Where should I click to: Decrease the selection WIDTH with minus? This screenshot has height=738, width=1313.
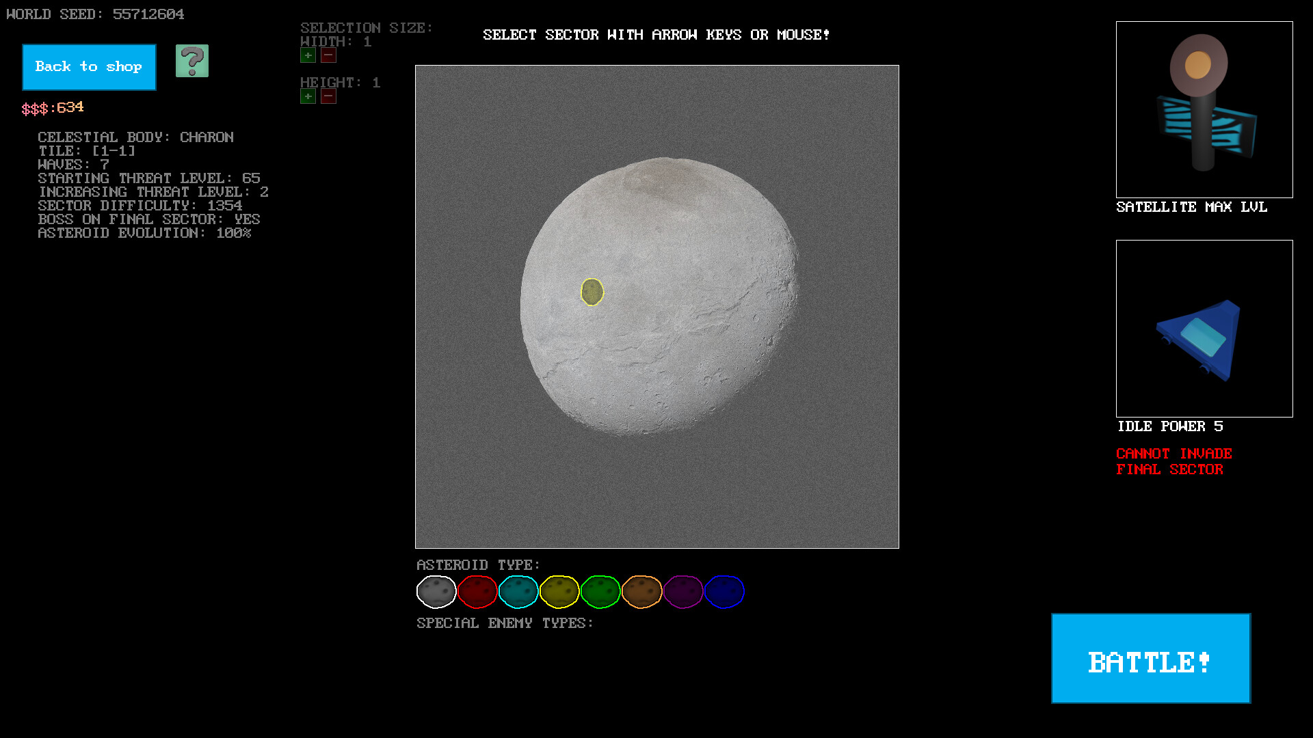[328, 55]
